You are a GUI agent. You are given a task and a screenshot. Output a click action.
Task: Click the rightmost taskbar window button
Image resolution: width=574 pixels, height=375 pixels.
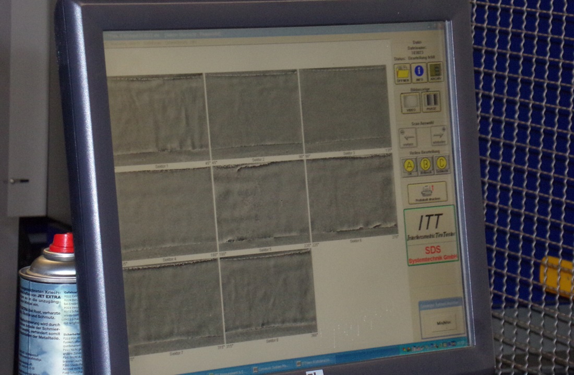315,362
